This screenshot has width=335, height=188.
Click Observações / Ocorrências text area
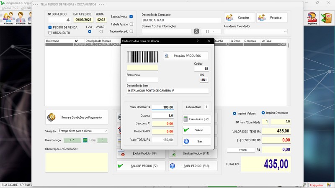77,162
